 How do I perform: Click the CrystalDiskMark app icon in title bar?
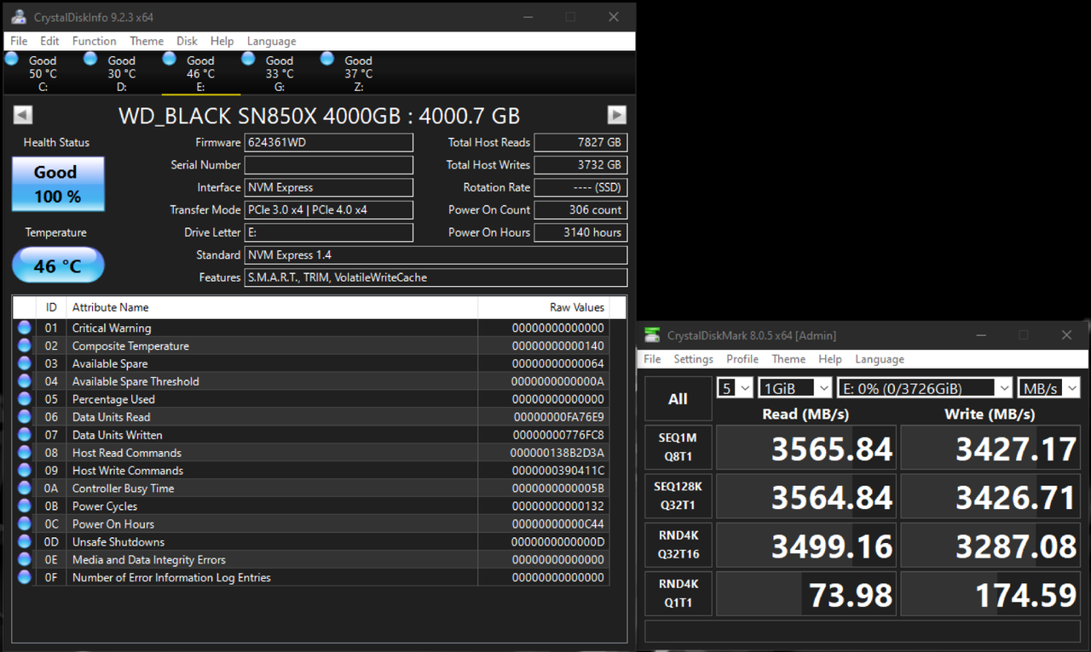652,335
